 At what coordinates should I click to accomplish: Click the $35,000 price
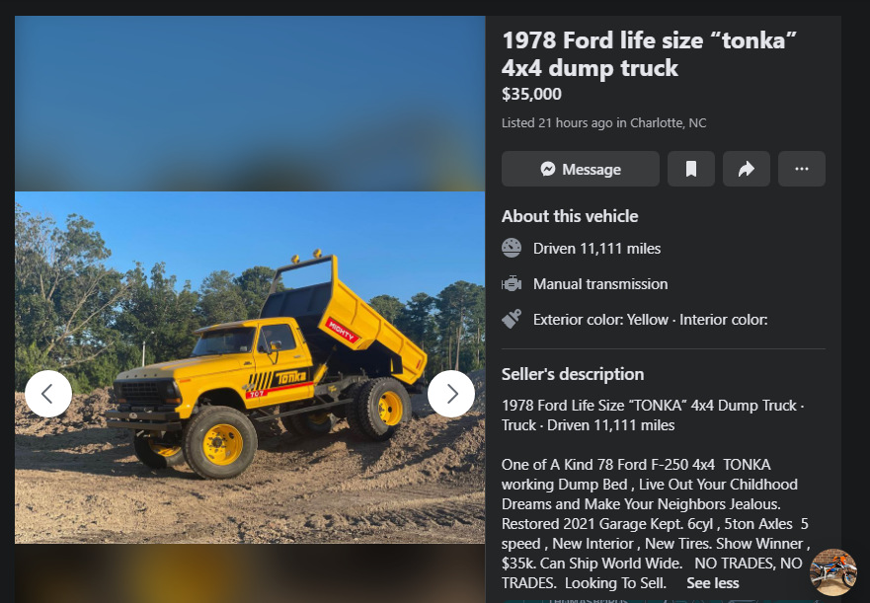tap(531, 95)
